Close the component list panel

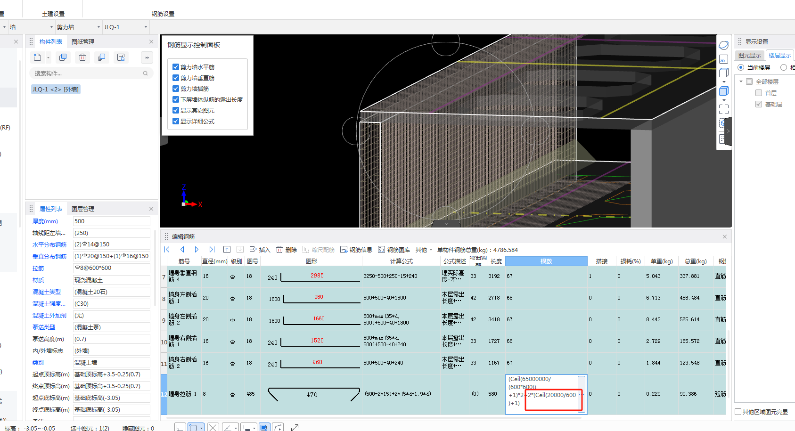151,41
